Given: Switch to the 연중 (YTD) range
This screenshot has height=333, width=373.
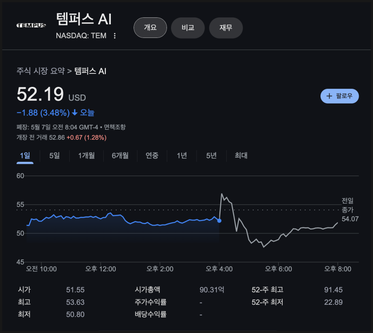Looking at the screenshot, I should [152, 156].
